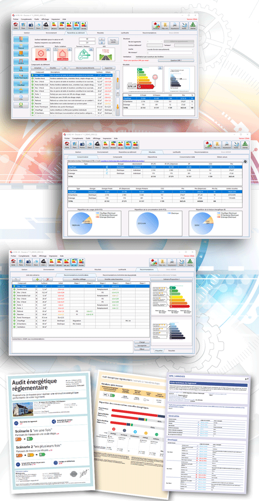Click Effacer button in bottom window
The height and width of the screenshot is (501, 259).
[x=142, y=349]
